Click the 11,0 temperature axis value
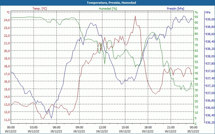 click(x=6, y=120)
